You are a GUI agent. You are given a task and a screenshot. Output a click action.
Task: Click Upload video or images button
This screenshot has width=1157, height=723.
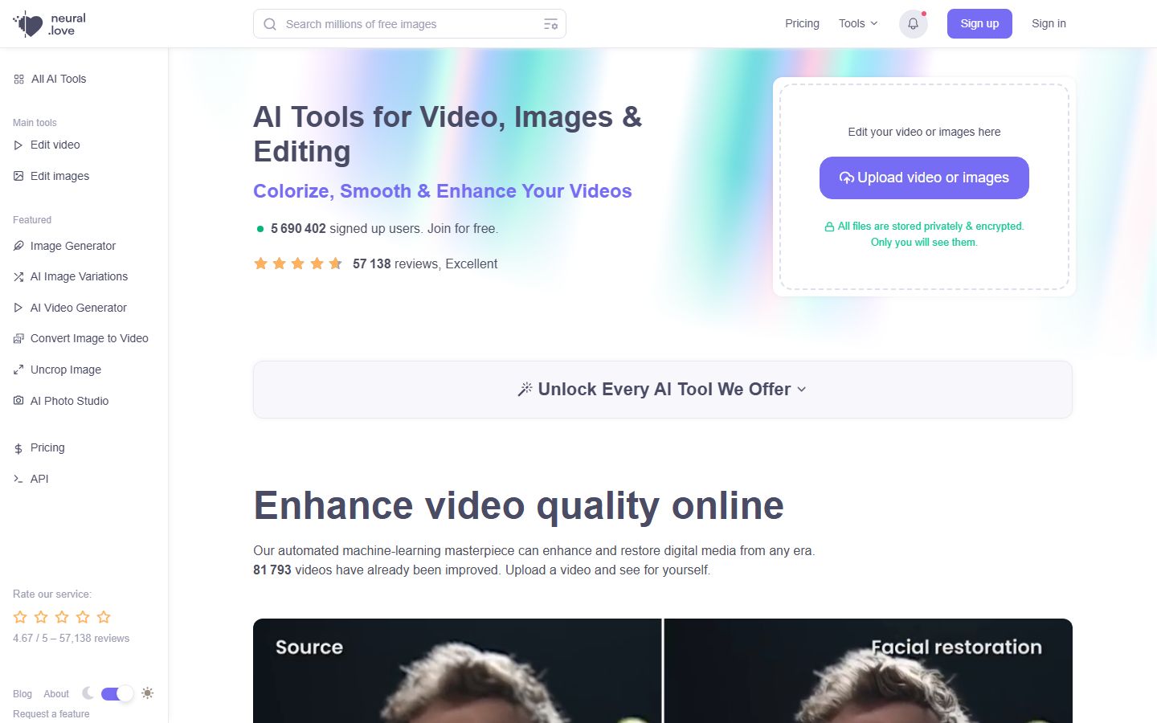[x=924, y=178]
